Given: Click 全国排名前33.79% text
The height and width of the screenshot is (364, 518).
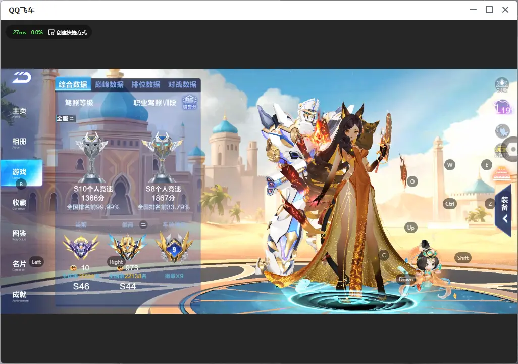Looking at the screenshot, I should 164,207.
